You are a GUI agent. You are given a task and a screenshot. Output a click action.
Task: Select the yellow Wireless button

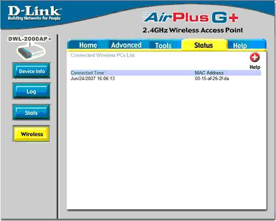pyautogui.click(x=31, y=134)
